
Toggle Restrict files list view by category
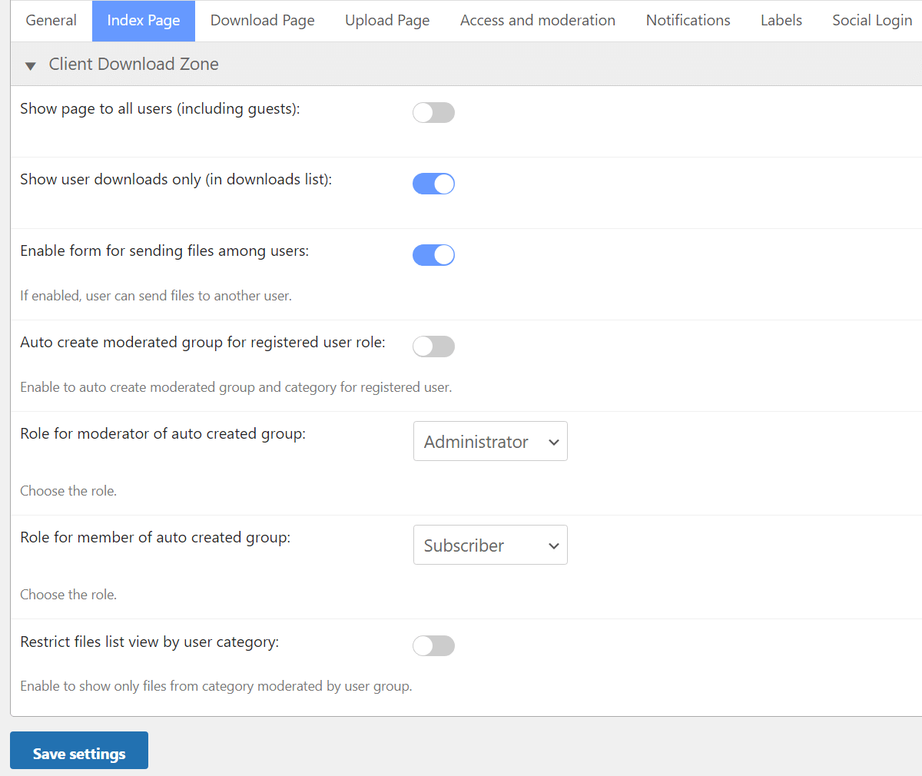(x=433, y=646)
